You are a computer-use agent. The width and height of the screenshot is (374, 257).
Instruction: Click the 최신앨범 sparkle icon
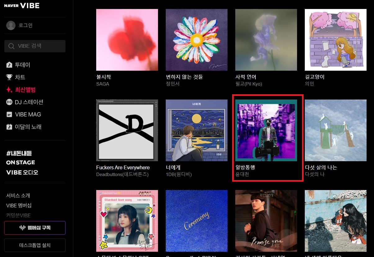[x=9, y=90]
